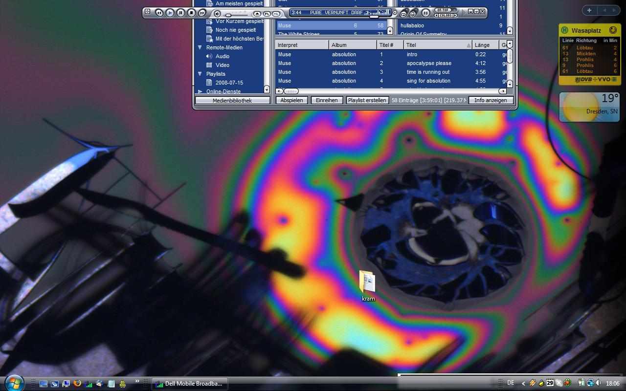
Task: Expand the Online-Dienste tree node
Action: pyautogui.click(x=200, y=91)
